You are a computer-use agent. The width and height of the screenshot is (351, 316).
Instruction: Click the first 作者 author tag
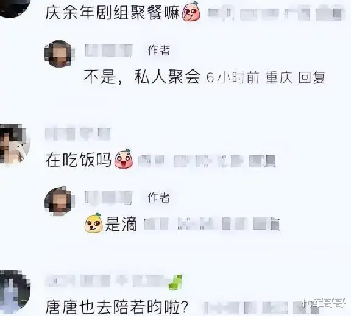click(158, 50)
